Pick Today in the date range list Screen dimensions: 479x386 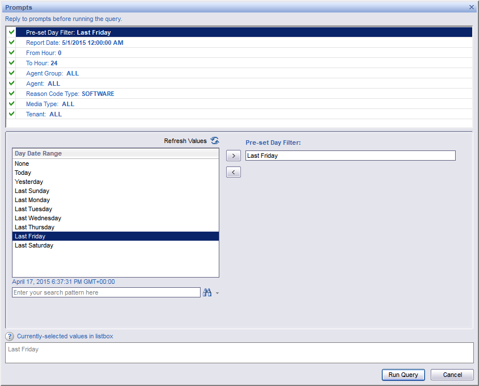23,173
